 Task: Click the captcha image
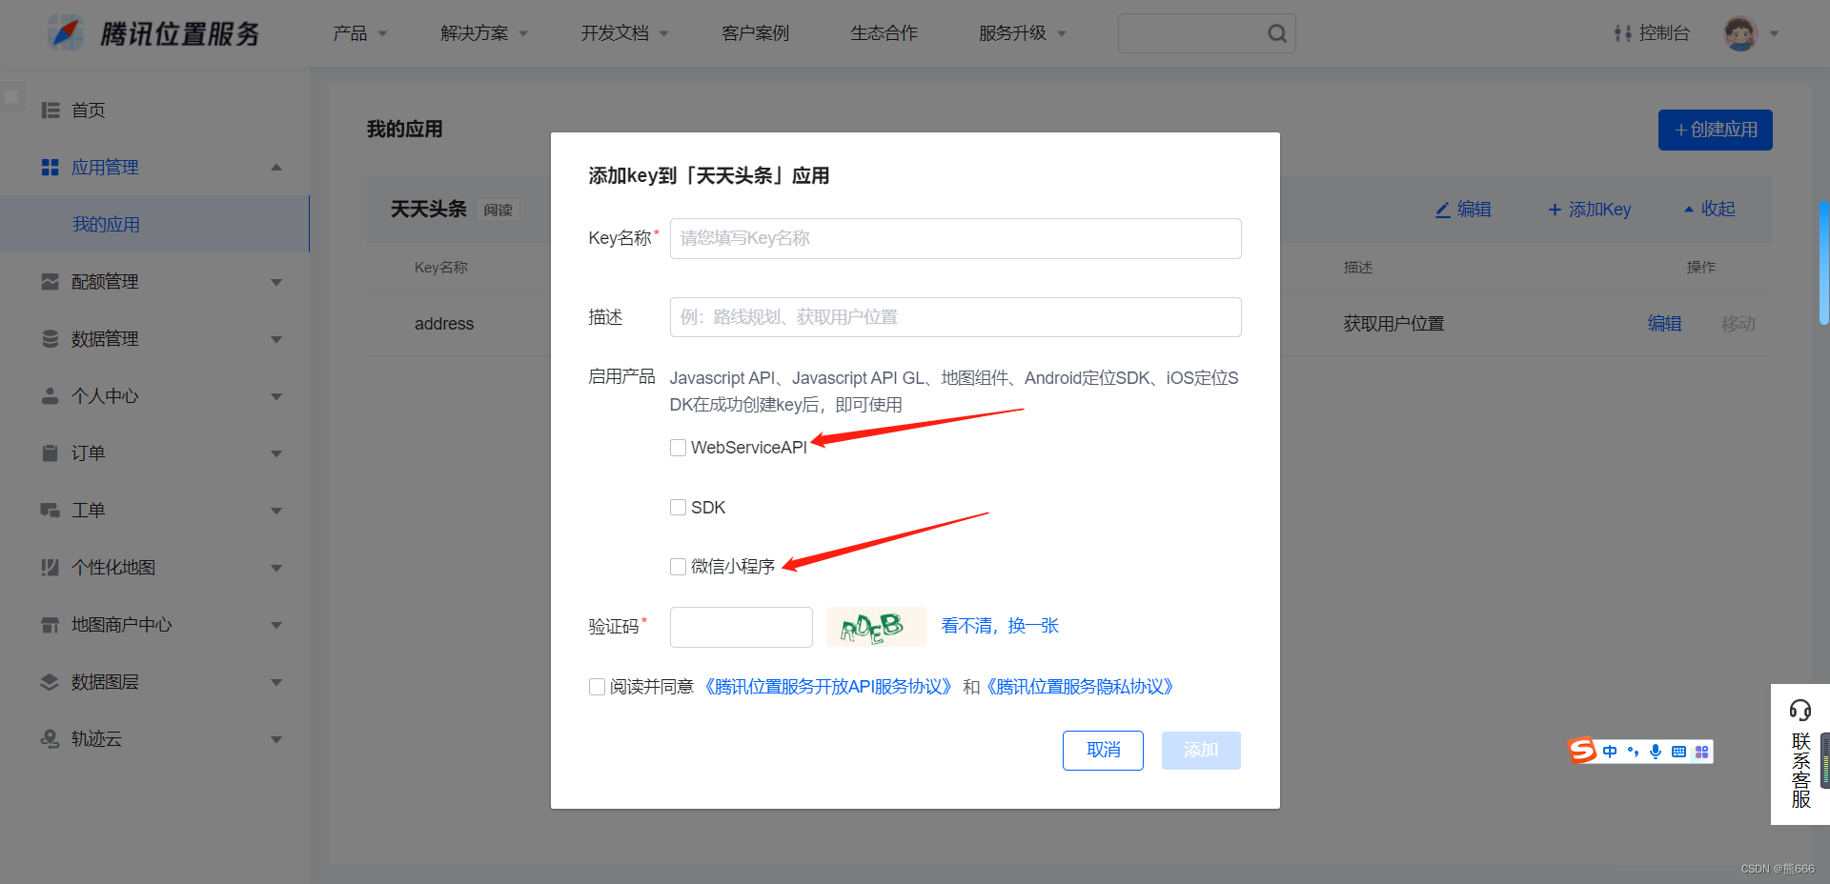click(x=876, y=627)
